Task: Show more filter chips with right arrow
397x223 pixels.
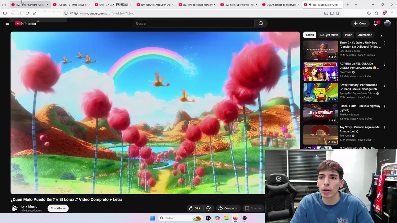Action: coord(381,36)
